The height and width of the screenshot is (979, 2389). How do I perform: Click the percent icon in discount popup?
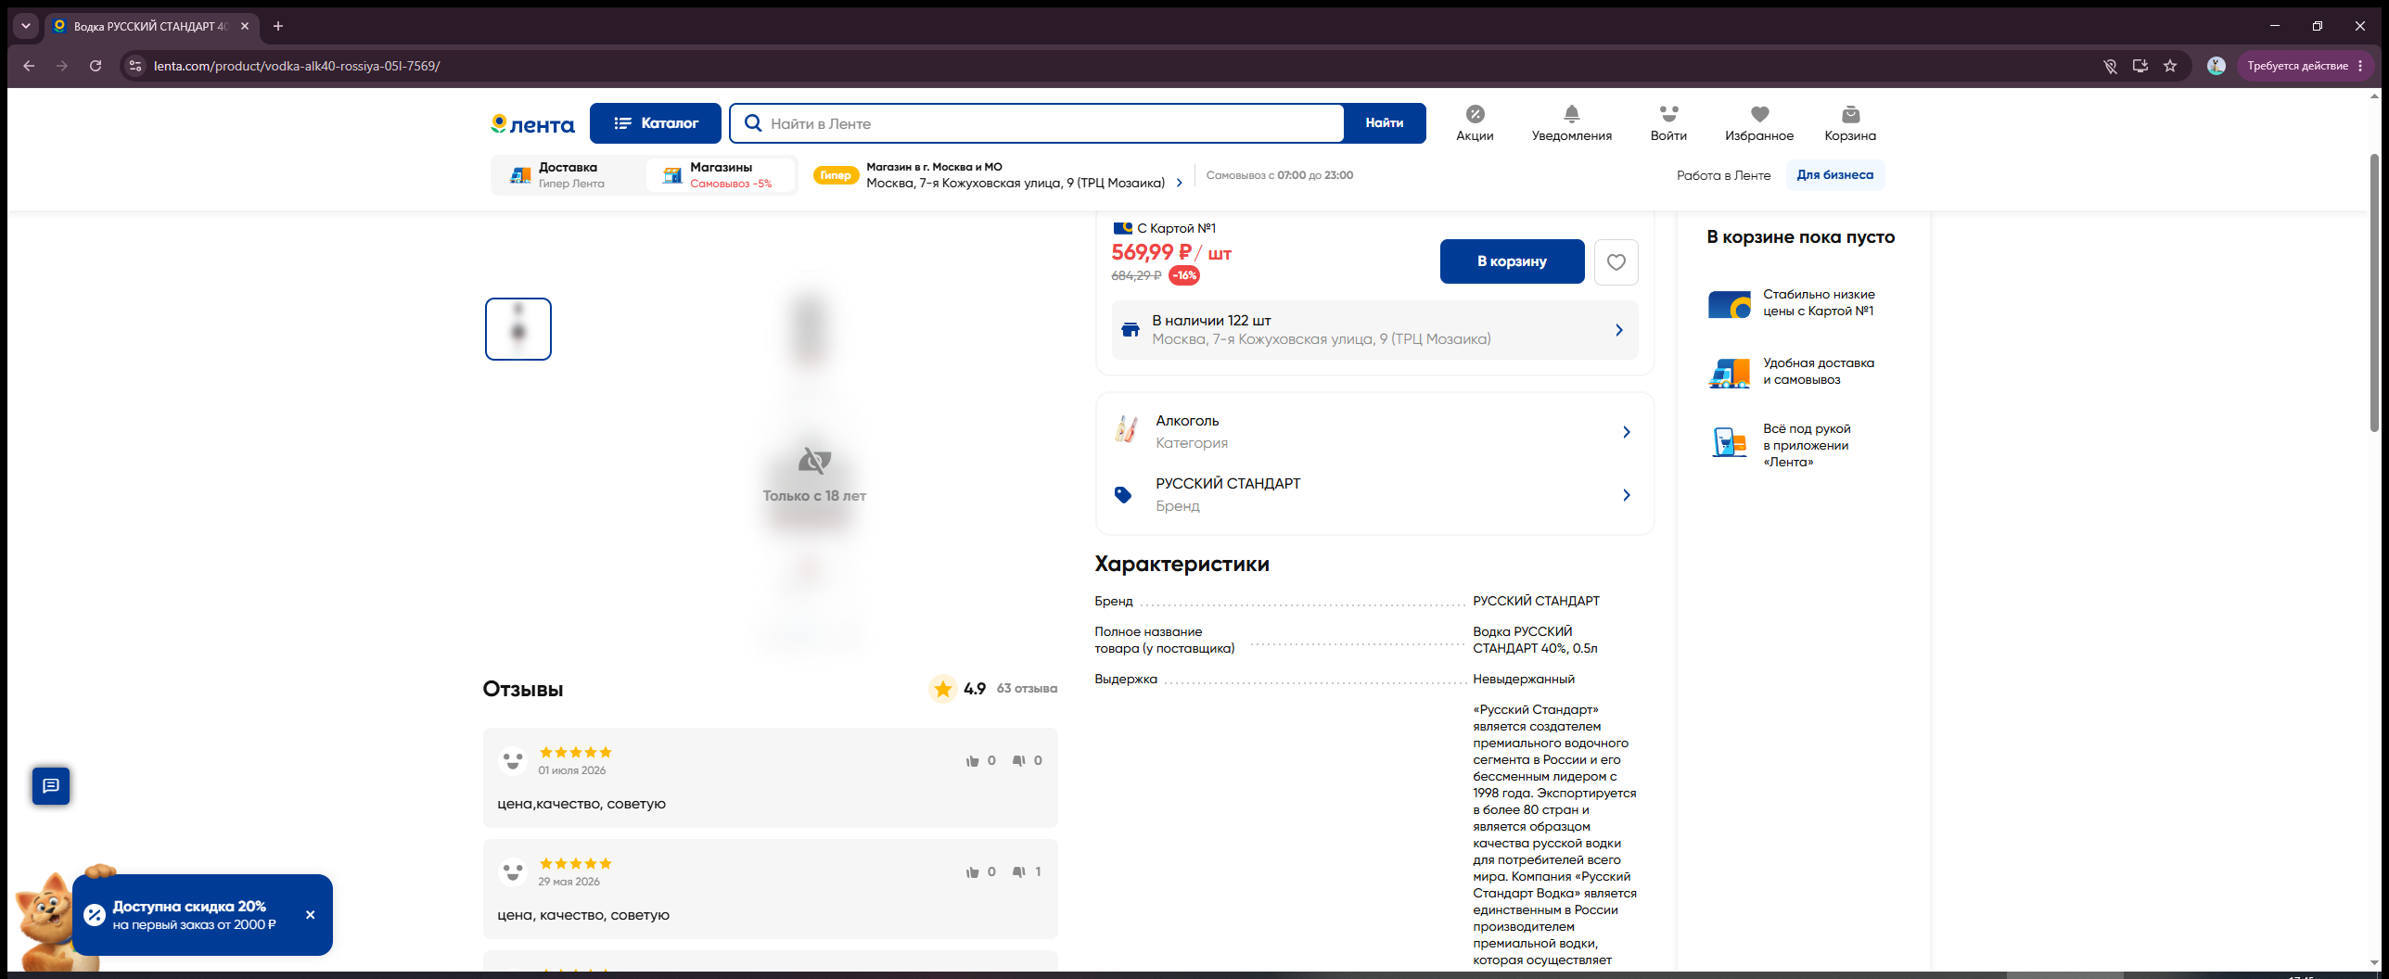click(95, 915)
